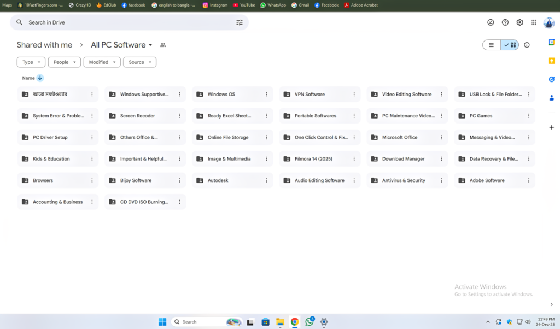Switch to list layout view
The height and width of the screenshot is (329, 560).
[x=492, y=45]
